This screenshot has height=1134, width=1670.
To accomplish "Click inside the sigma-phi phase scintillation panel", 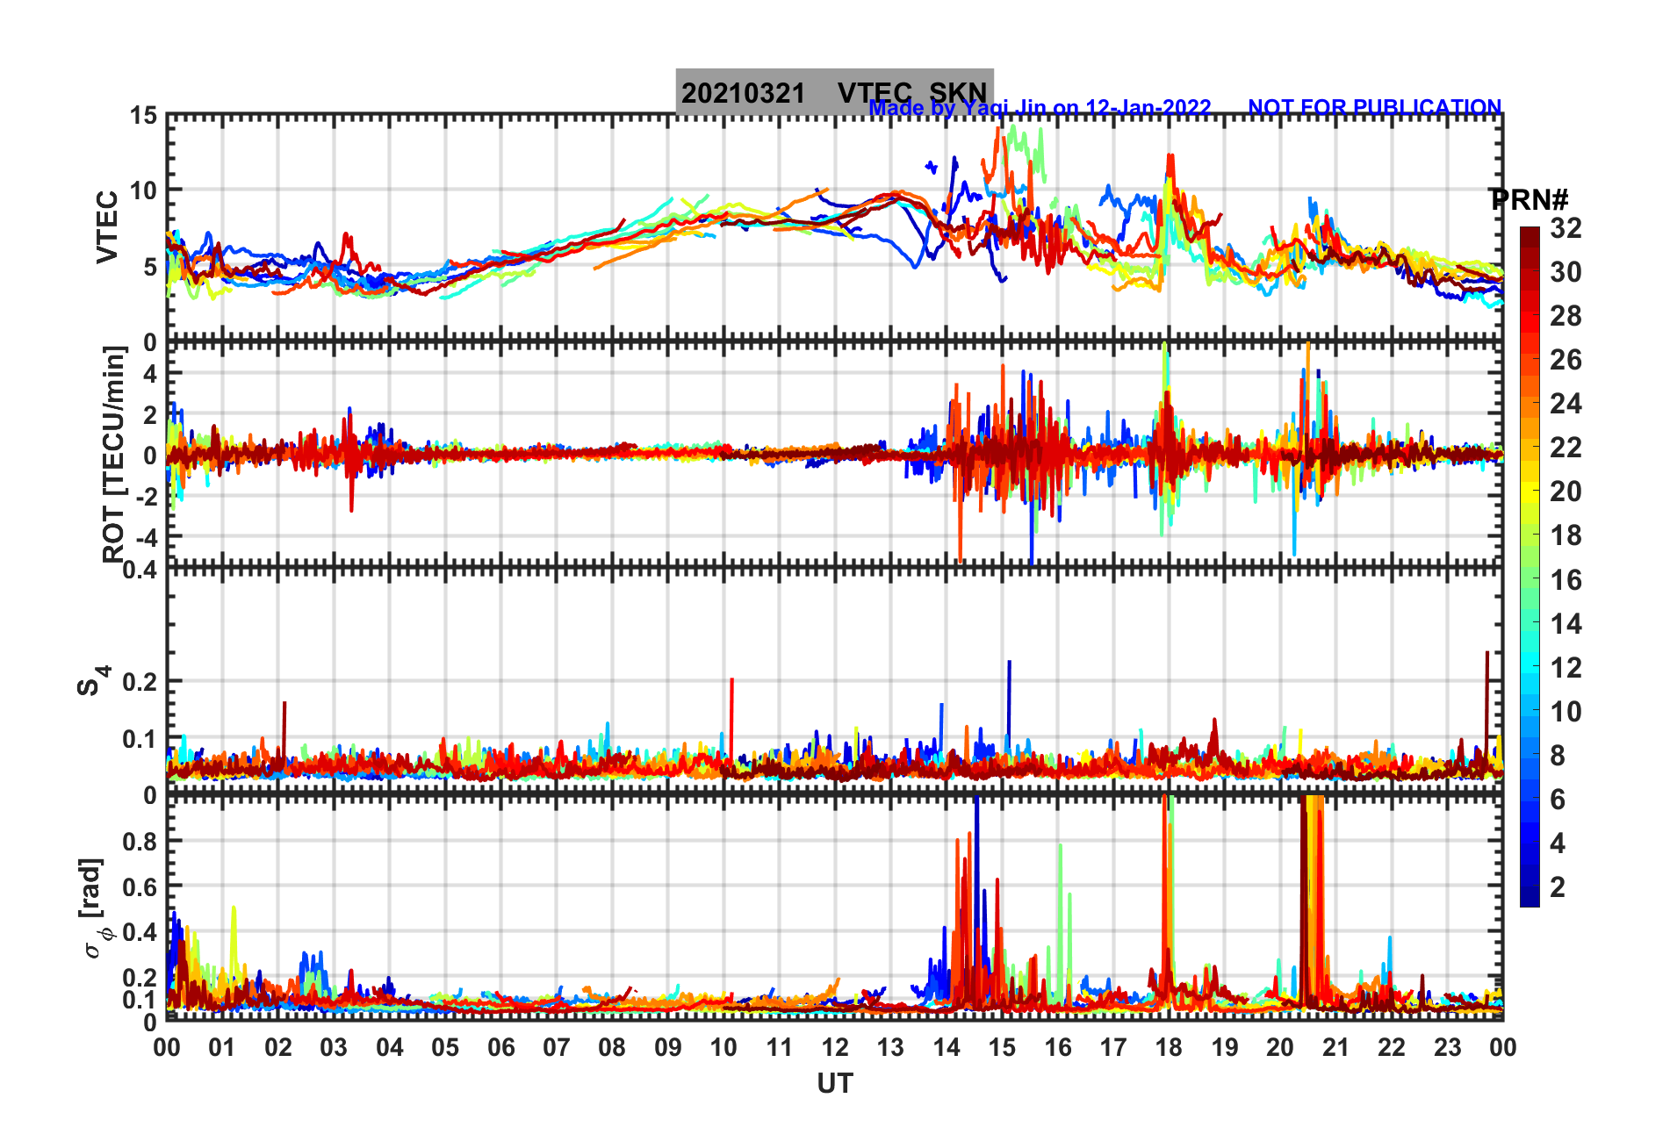I will point(834,908).
